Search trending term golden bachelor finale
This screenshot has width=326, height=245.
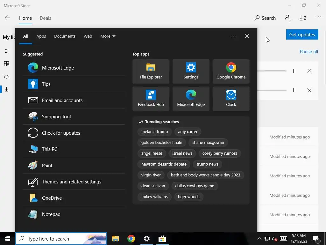pyautogui.click(x=161, y=143)
